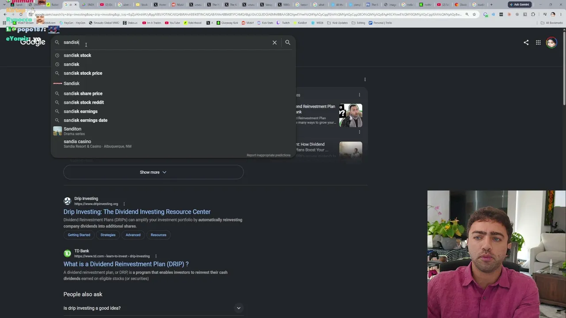This screenshot has width=566, height=318.
Task: Click the TD Bank site favicon
Action: point(67,254)
